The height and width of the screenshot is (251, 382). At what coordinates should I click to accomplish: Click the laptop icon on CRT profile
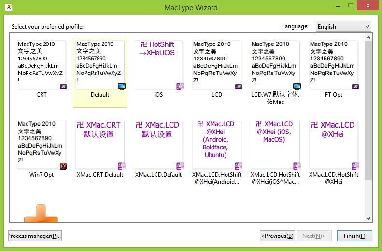(63, 87)
